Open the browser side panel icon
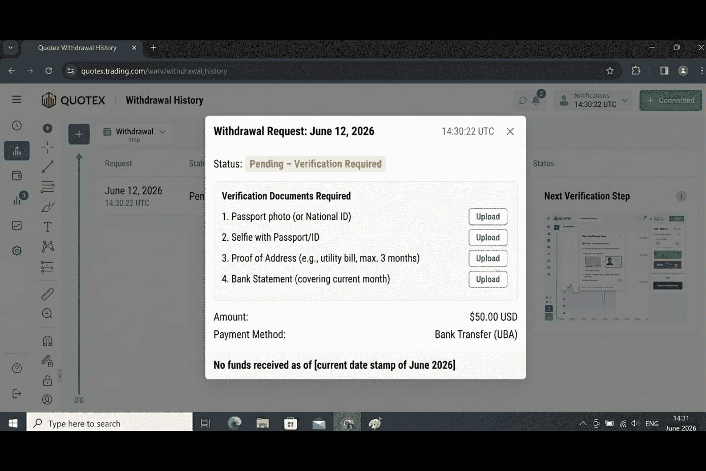Screen dimensions: 706x471 coord(664,71)
